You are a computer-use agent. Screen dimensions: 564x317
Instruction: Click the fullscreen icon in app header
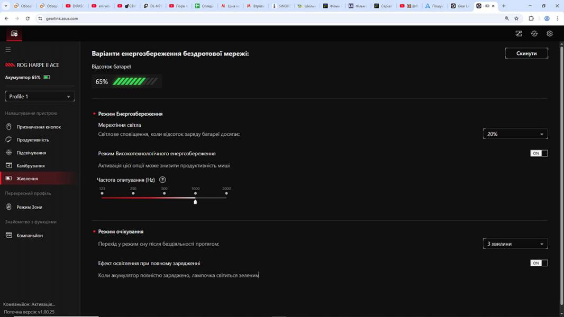click(518, 34)
